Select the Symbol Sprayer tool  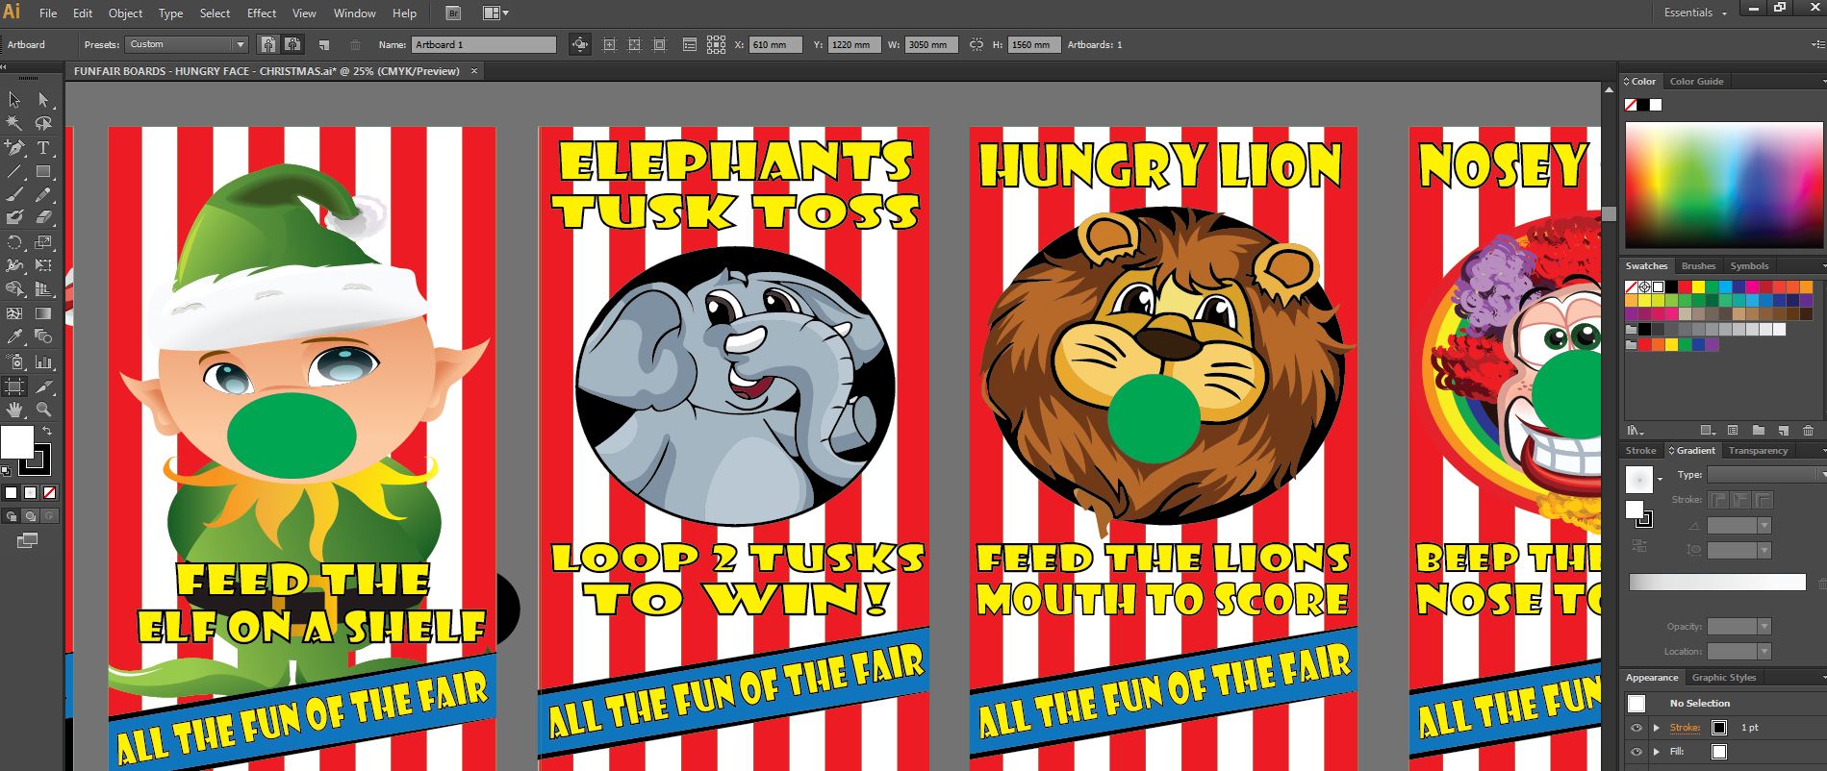tap(14, 361)
